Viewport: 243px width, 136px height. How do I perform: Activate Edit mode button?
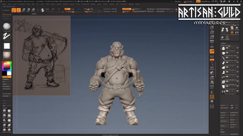click(14, 10)
